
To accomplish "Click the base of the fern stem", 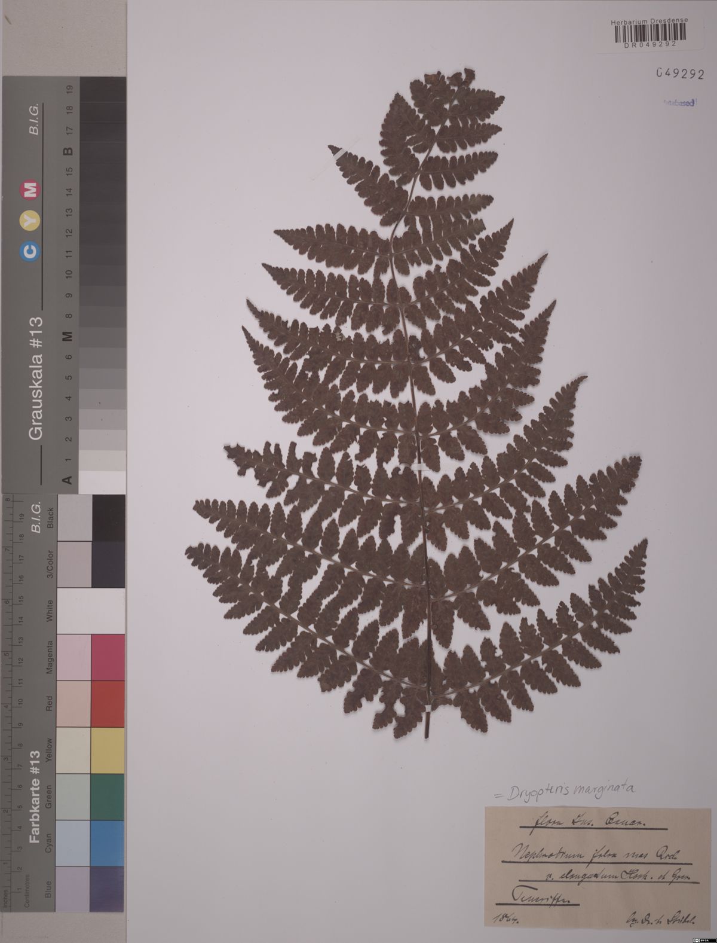I will [427, 734].
